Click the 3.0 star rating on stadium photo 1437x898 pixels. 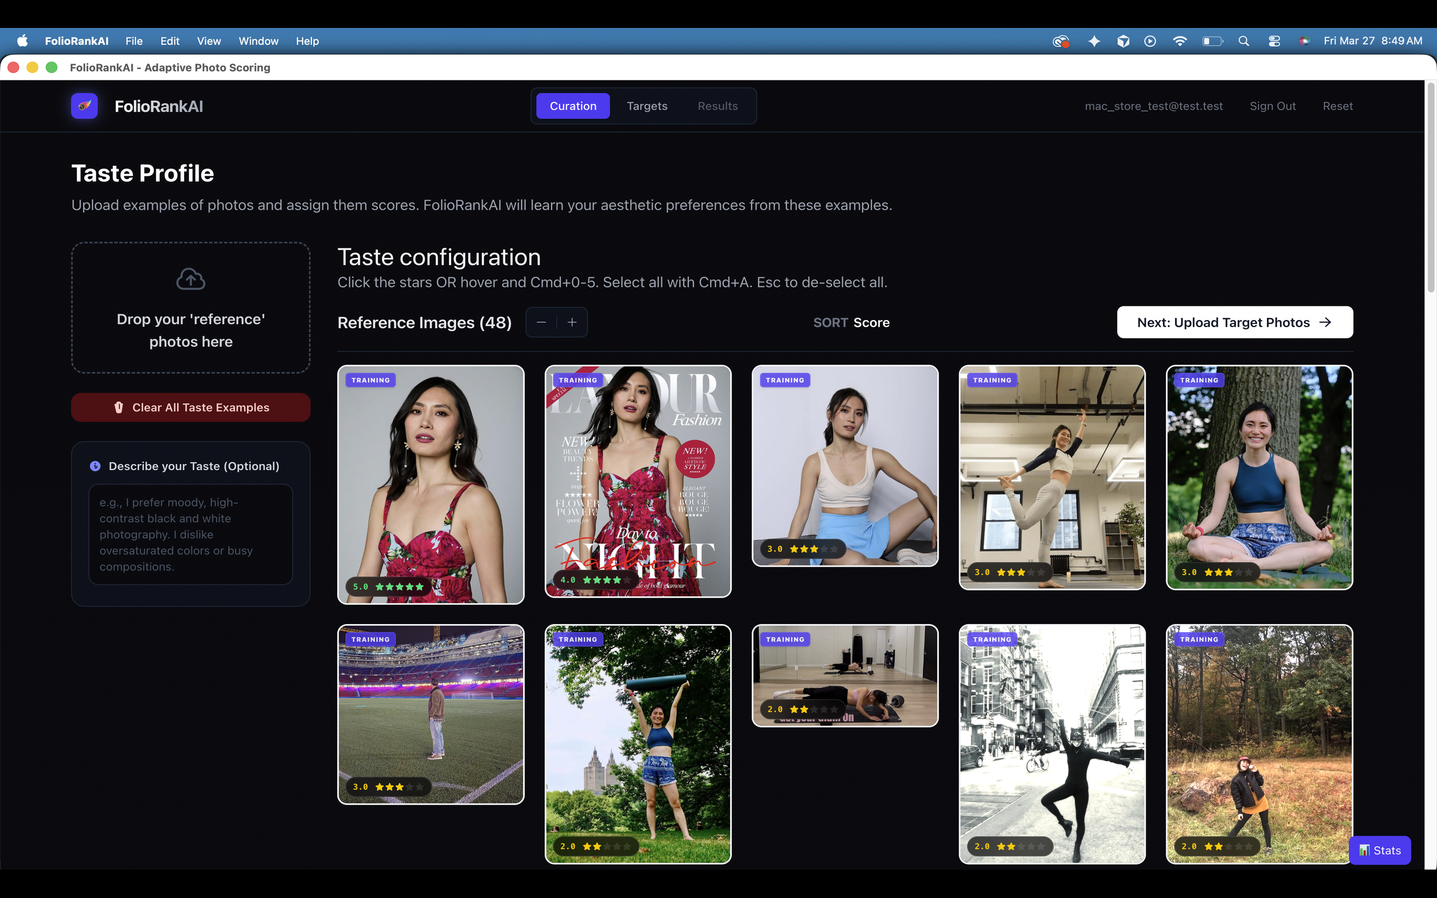click(x=388, y=787)
